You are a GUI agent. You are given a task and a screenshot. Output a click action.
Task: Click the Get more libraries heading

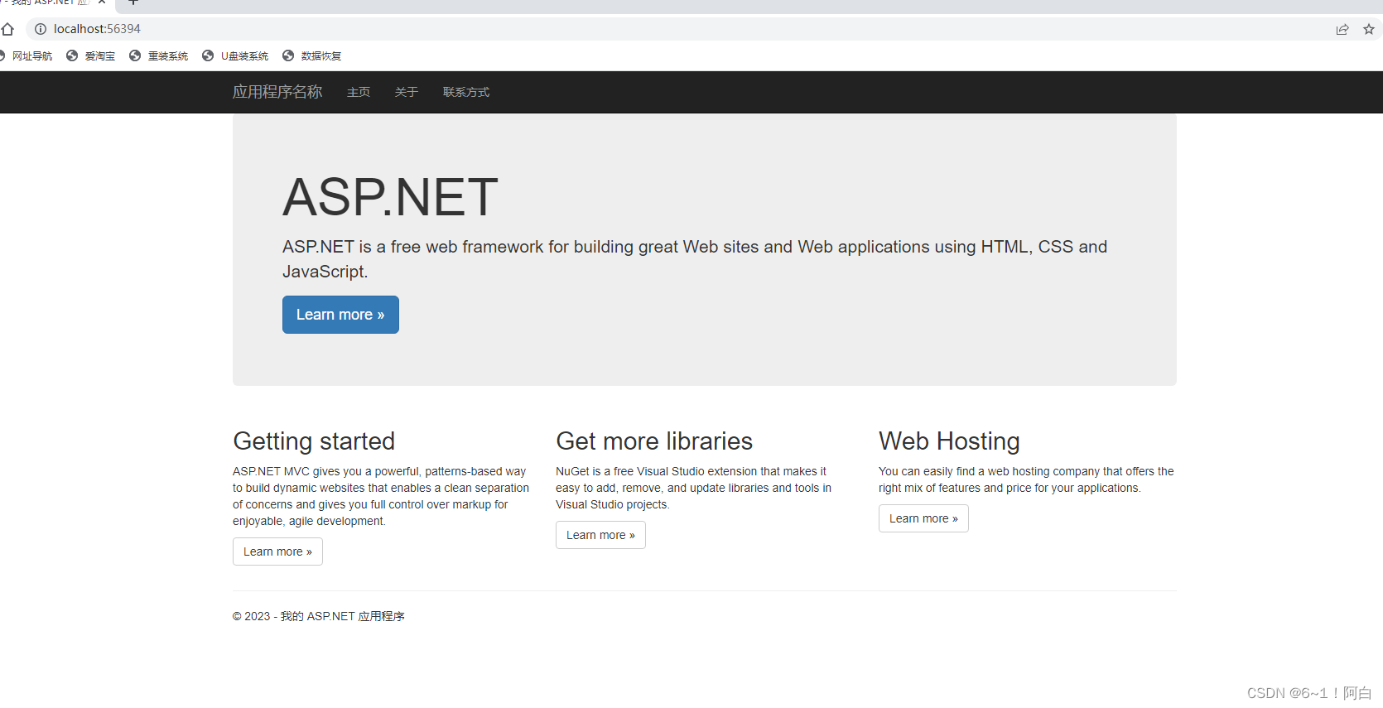[x=654, y=441]
